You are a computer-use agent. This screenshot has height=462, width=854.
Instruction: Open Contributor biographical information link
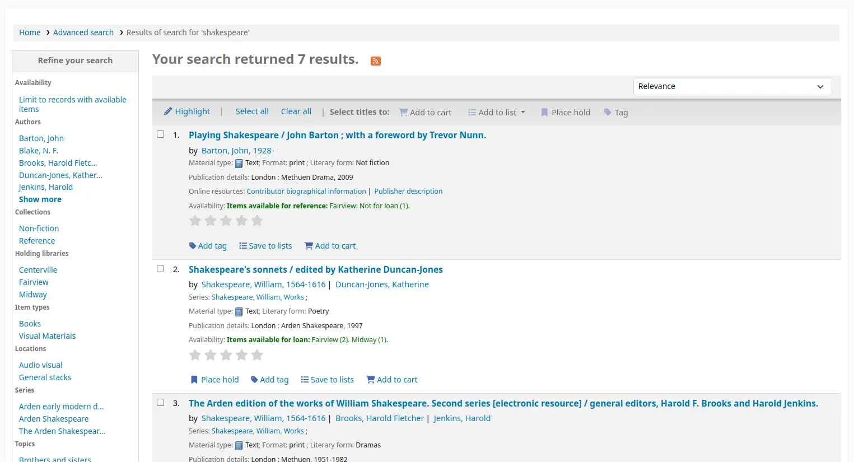(306, 192)
